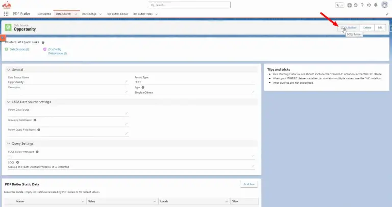Show help info icon next to SOQL label
This screenshot has height=207, width=392.
tap(18, 162)
